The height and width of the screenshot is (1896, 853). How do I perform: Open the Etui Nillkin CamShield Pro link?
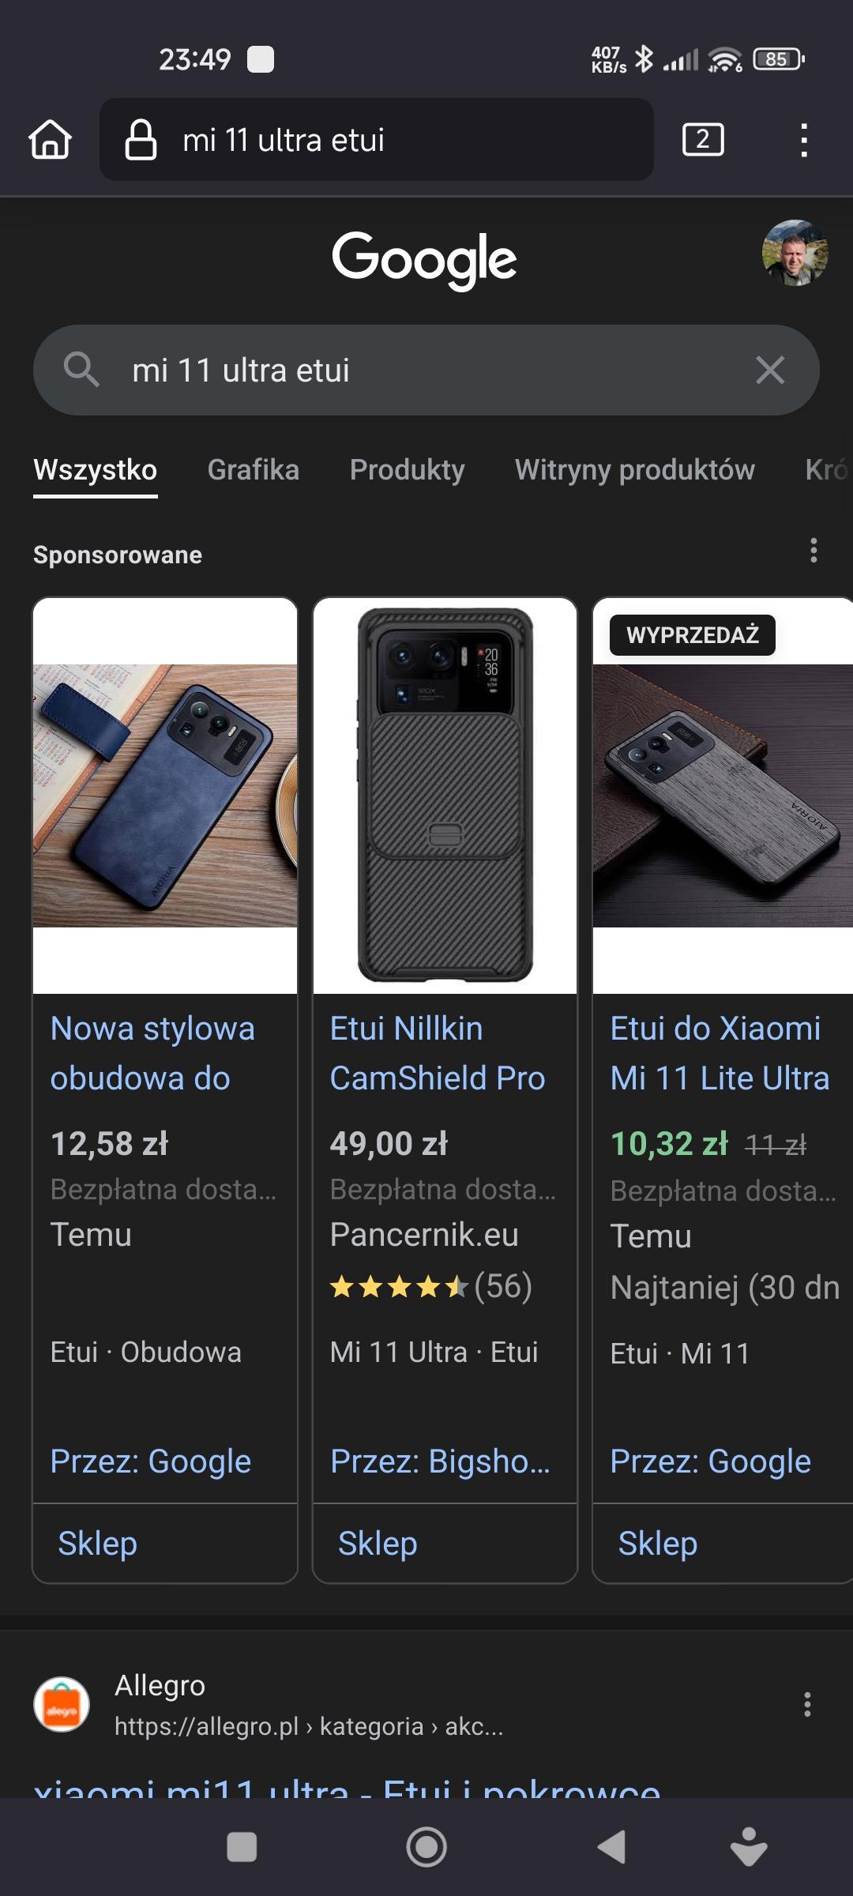point(438,1053)
